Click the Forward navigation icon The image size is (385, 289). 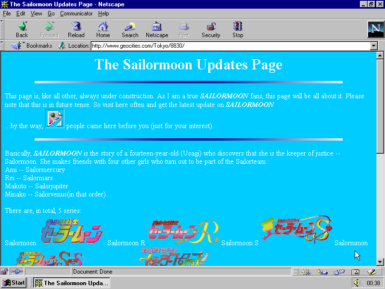coord(49,29)
